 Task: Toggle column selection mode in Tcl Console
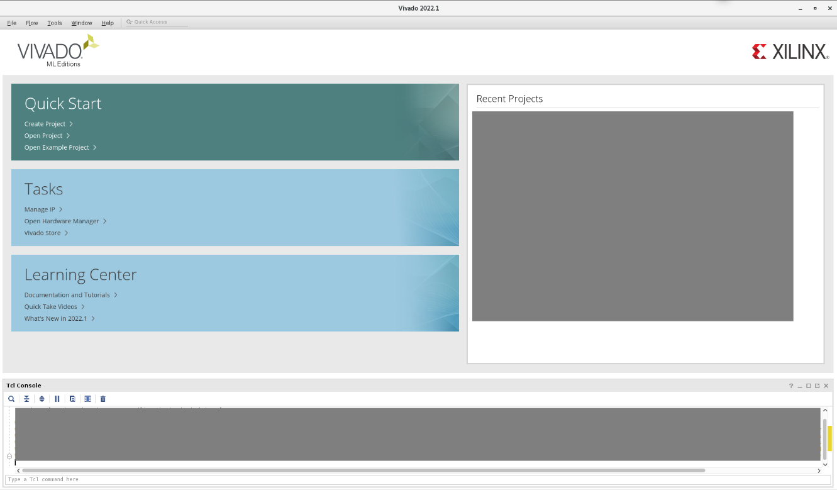[87, 399]
